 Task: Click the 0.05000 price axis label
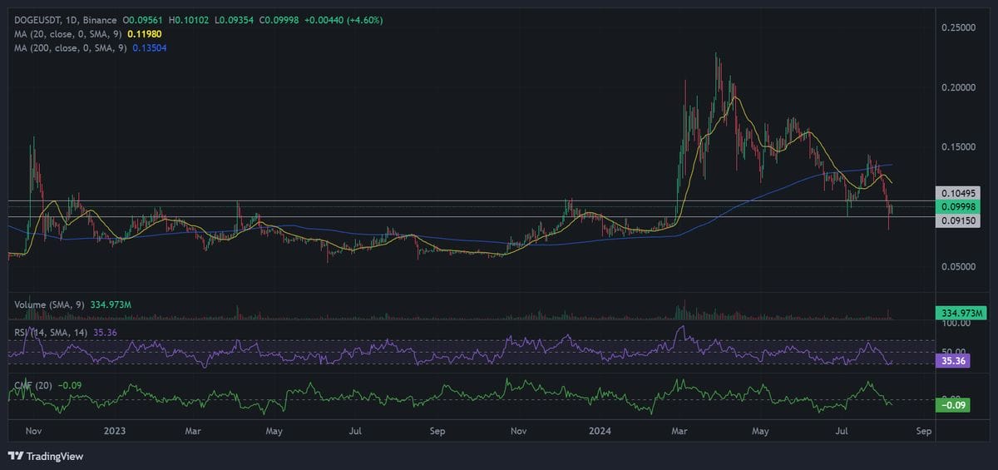coord(958,267)
